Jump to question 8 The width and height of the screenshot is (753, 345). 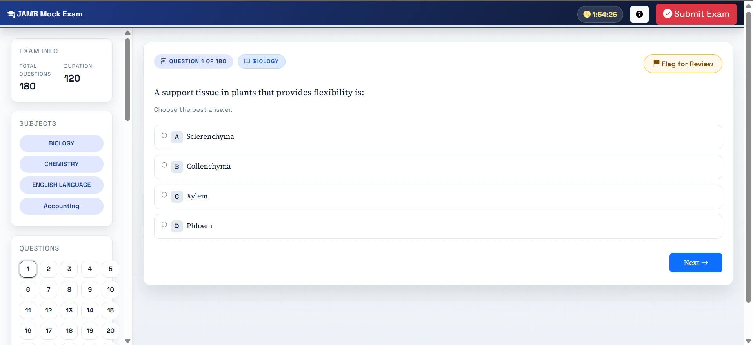[x=69, y=290]
